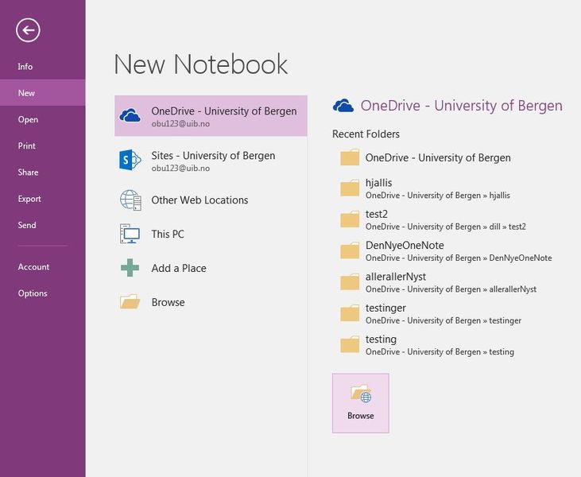Click the folder icon next to test2
The height and width of the screenshot is (477, 581).
tap(350, 219)
